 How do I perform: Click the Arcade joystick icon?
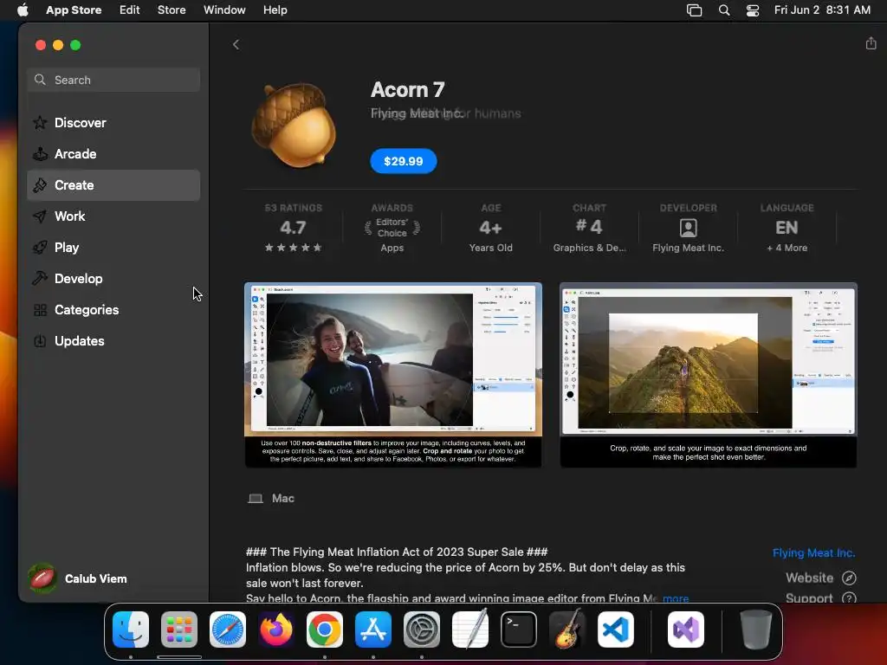point(40,154)
